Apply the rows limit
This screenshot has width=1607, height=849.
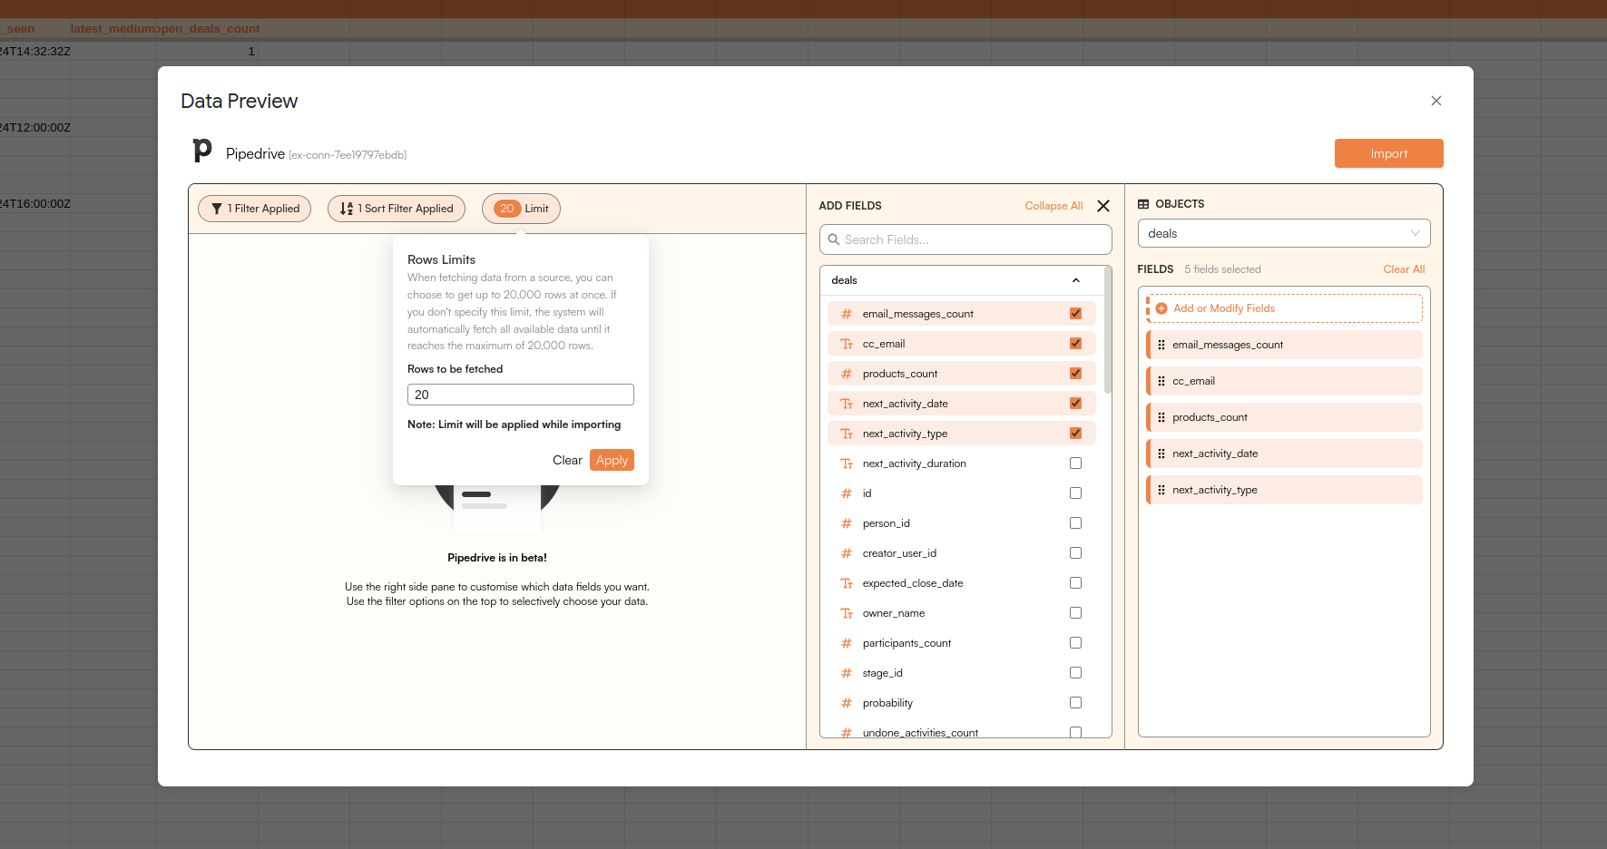pos(612,460)
